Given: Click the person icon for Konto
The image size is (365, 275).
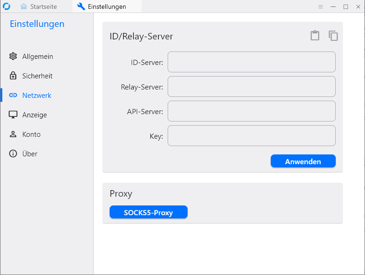Looking at the screenshot, I should click(x=13, y=134).
